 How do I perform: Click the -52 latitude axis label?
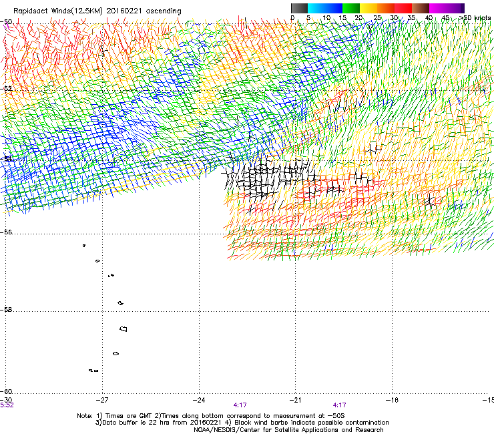6,89
